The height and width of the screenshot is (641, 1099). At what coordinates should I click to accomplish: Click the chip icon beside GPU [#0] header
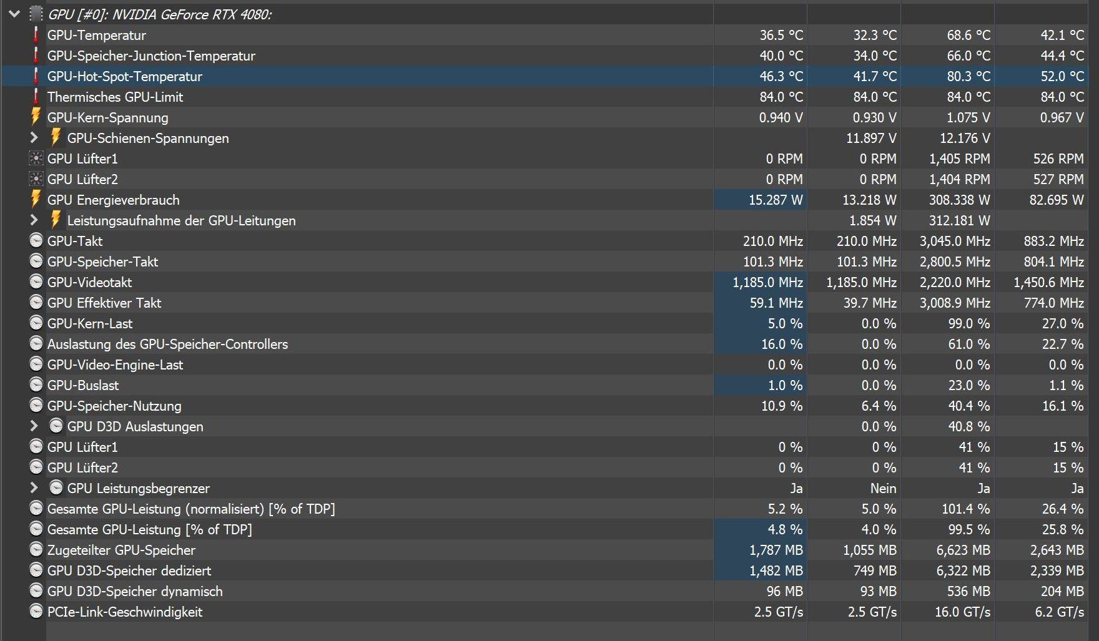[x=36, y=14]
